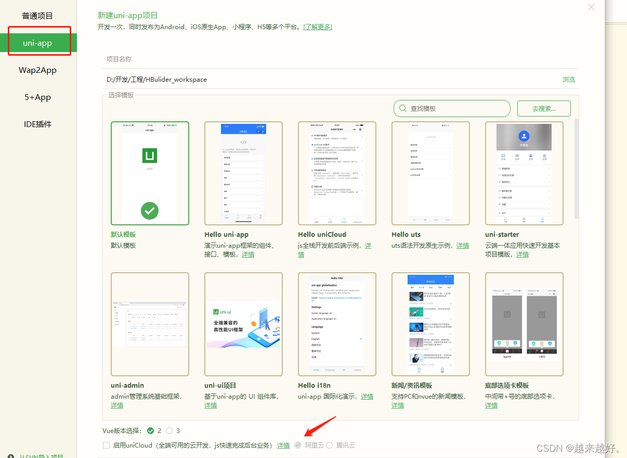Select the 普通项目 tab

coord(37,16)
